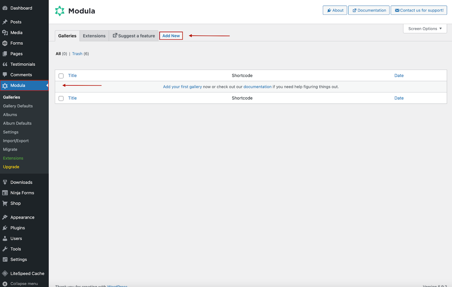452x287 pixels.
Task: Click the Tools wrench icon
Action: [5, 249]
